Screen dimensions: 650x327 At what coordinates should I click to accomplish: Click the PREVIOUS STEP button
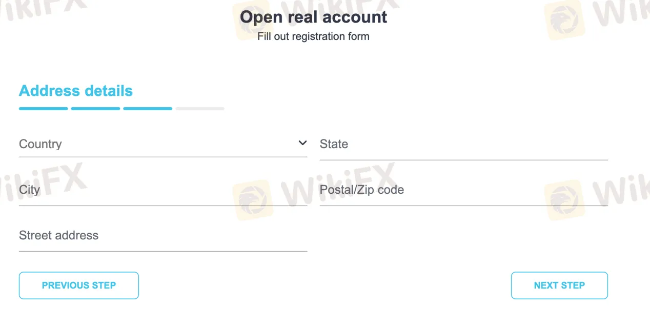[78, 285]
